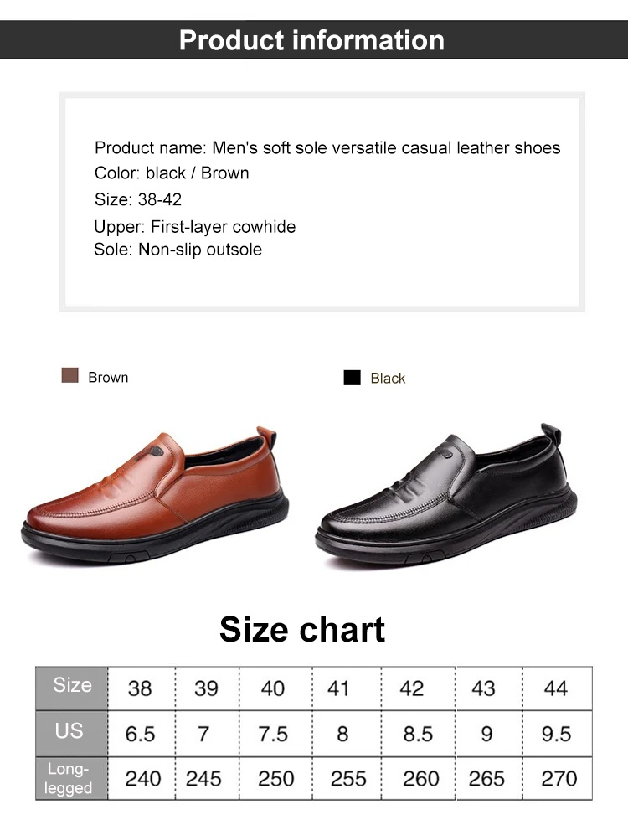Choose size 38 in the size chart

(x=140, y=688)
